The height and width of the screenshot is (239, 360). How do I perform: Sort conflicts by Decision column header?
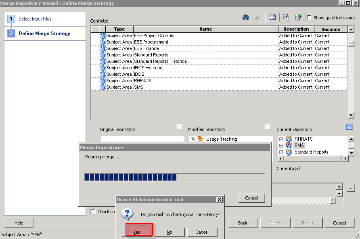[331, 29]
